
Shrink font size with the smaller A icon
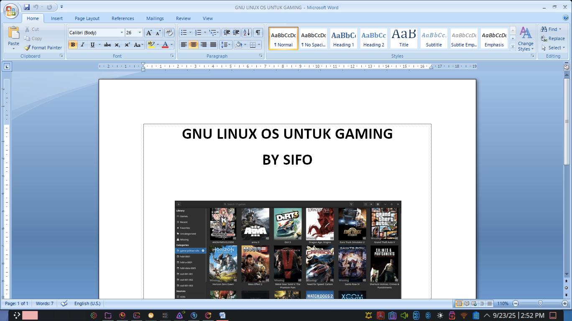(x=158, y=33)
